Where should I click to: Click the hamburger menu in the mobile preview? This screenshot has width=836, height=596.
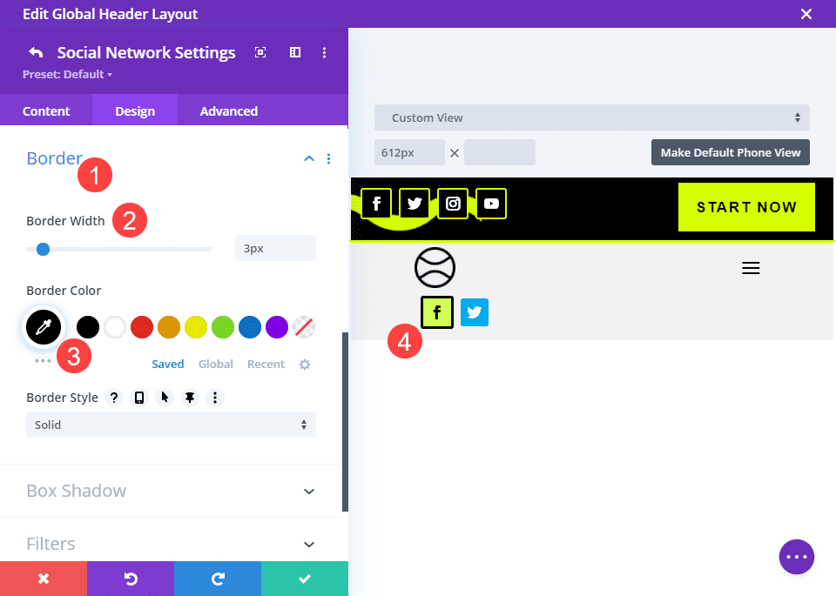coord(751,268)
